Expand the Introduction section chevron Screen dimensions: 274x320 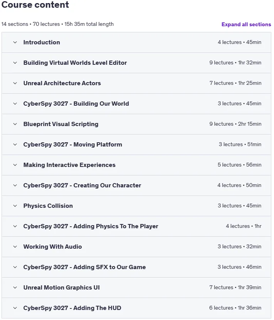pyautogui.click(x=15, y=42)
